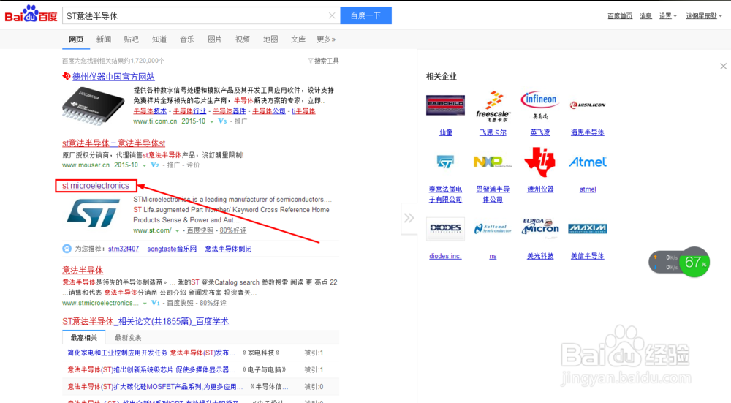Expand dropdown arrow next to www.stmicroelectronics
The height and width of the screenshot is (403, 731).
(145, 304)
